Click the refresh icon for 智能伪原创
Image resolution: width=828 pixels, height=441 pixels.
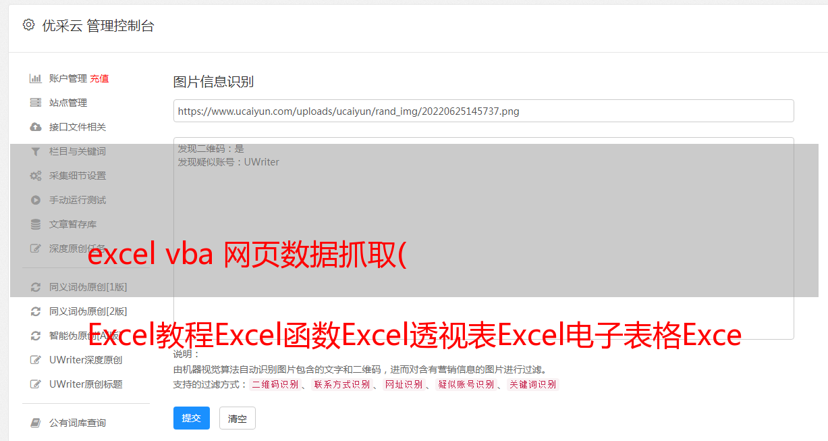36,336
